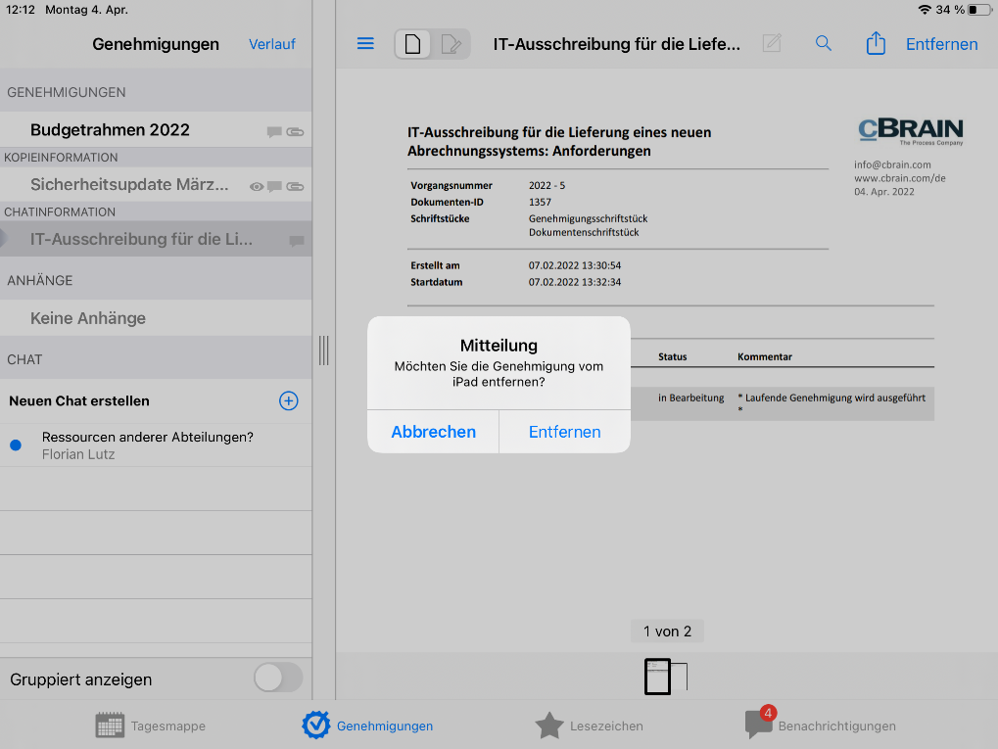
Task: Select the Budgetrahmen 2022 approval
Action: [110, 130]
